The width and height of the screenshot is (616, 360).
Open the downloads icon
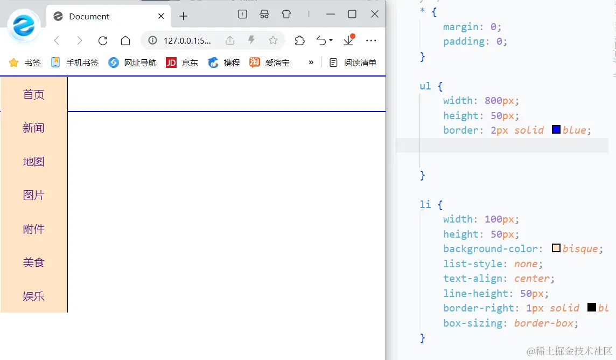349,40
